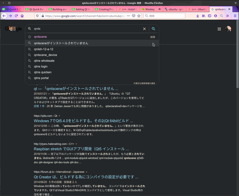Open page actions three-dot menu
Screen dimensions: 239x196
pyautogui.click(x=129, y=16)
